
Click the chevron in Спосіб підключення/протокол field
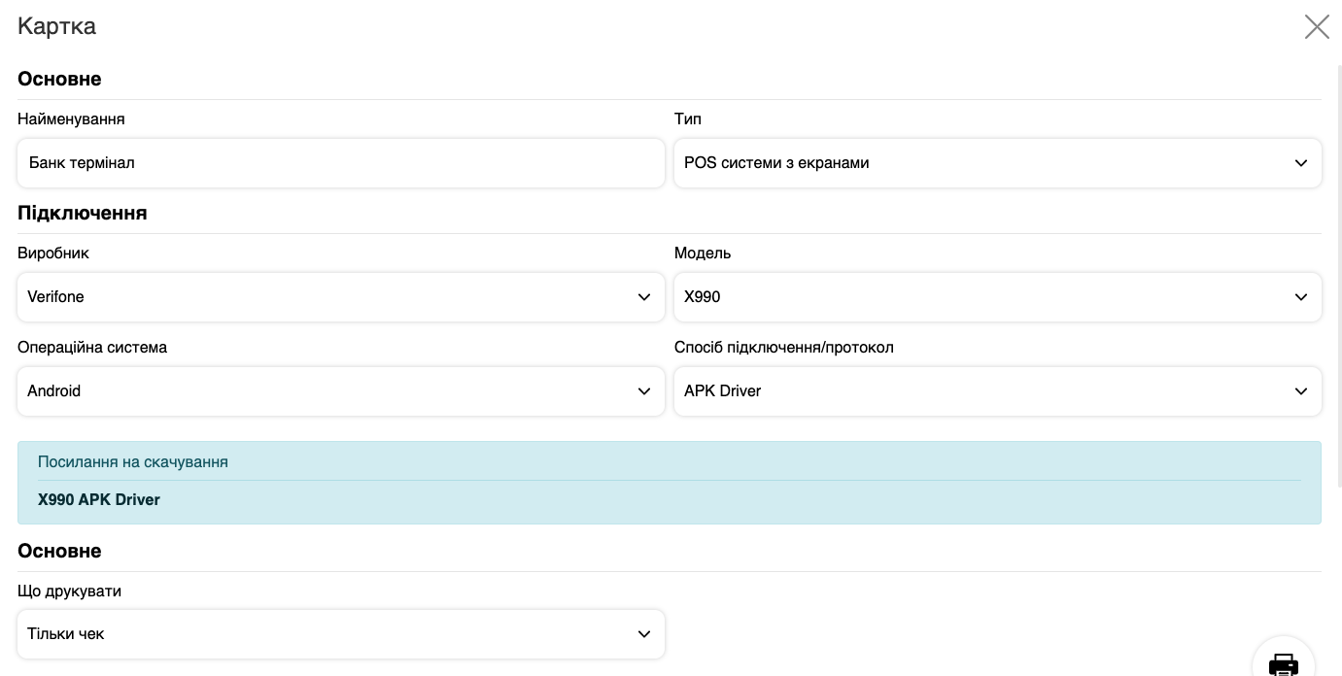[x=1300, y=391]
